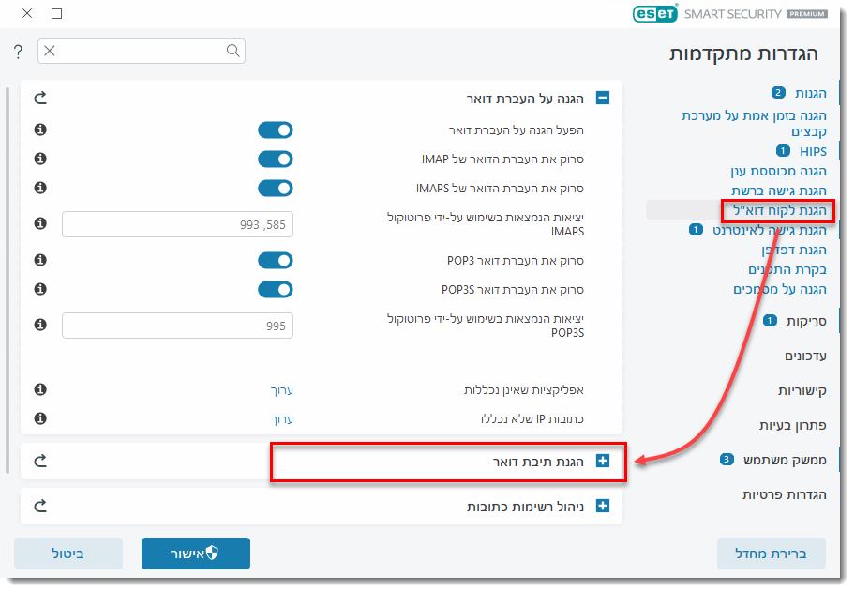
Task: Toggle הפעל הגנה על העברת דואר switch
Action: (276, 129)
